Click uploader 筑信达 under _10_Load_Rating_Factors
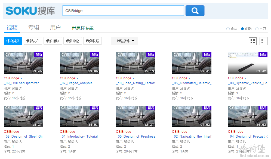 (129, 89)
